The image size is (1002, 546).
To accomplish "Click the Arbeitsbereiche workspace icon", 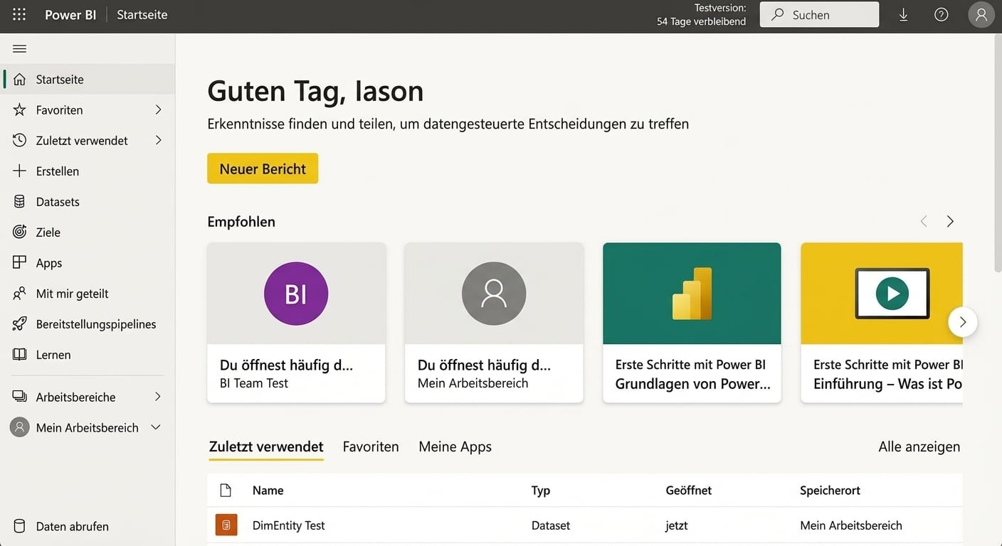I will point(20,397).
